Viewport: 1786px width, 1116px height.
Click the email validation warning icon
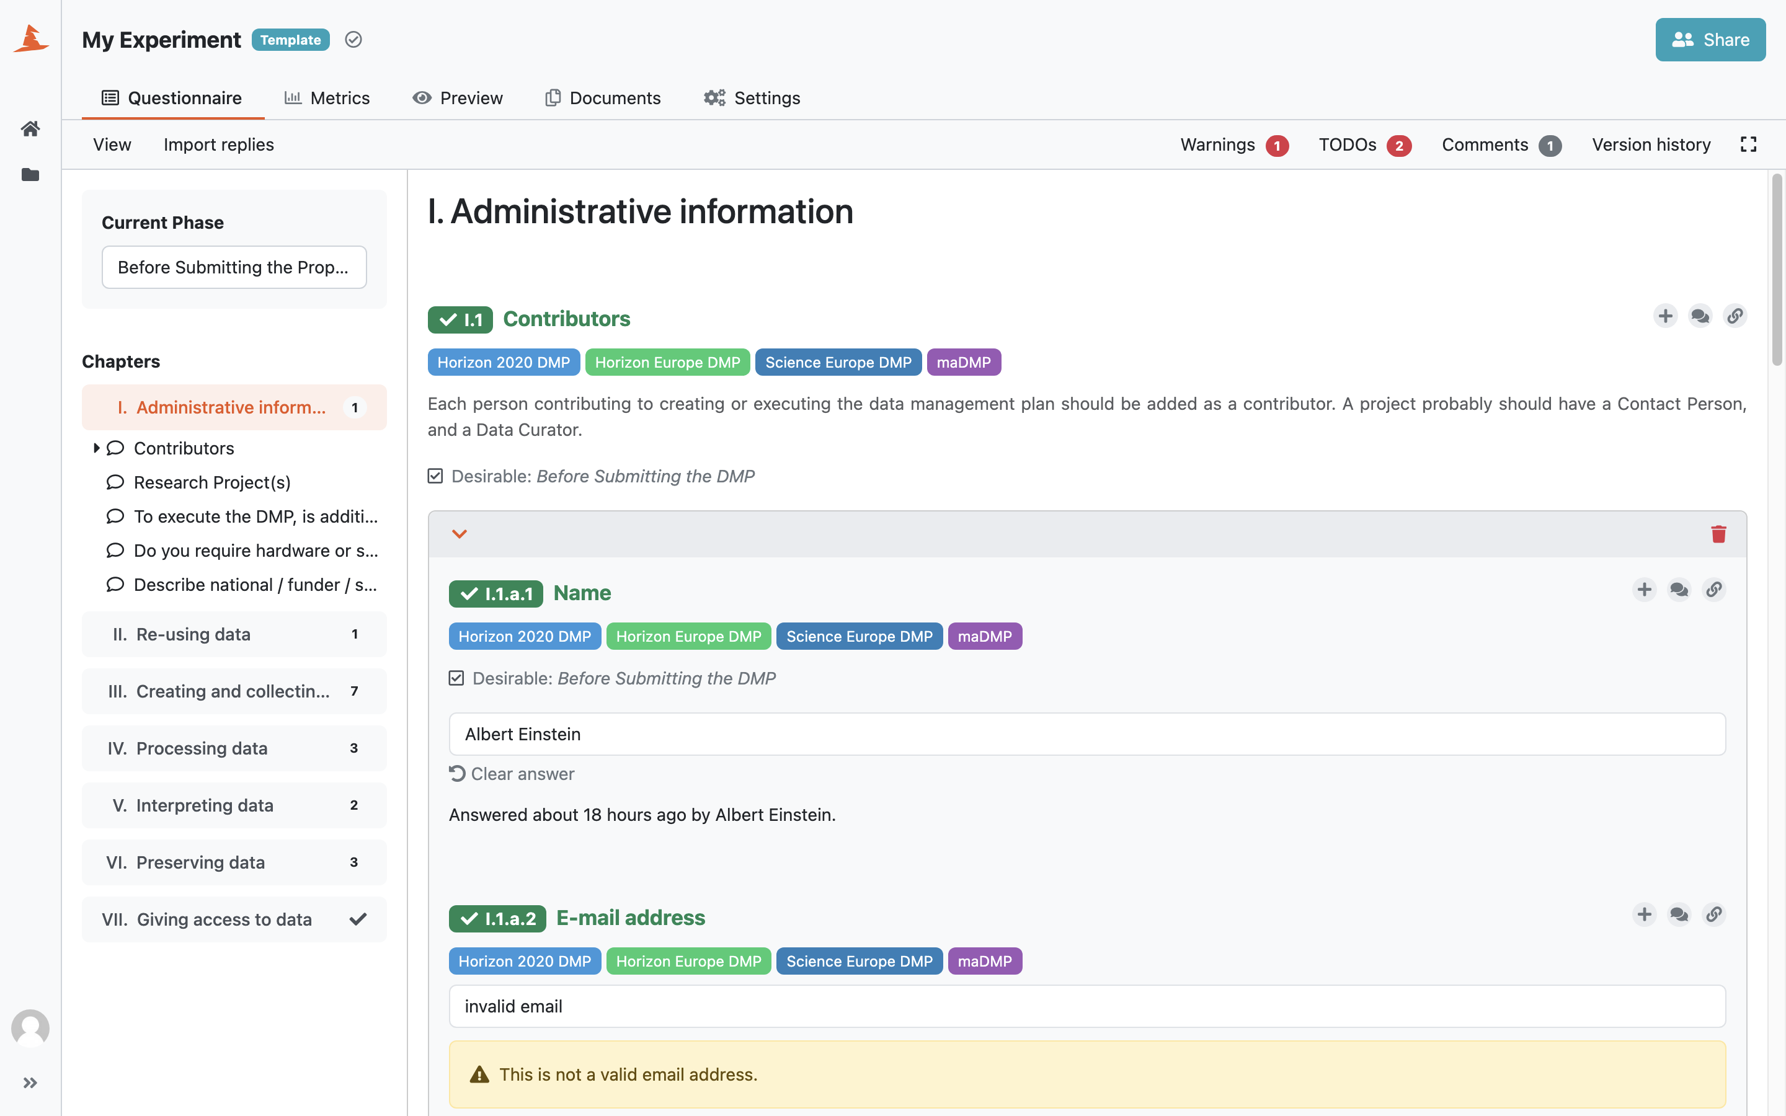click(480, 1074)
